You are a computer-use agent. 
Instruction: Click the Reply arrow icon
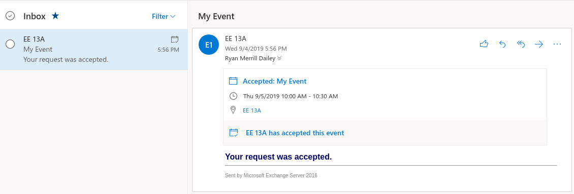502,44
